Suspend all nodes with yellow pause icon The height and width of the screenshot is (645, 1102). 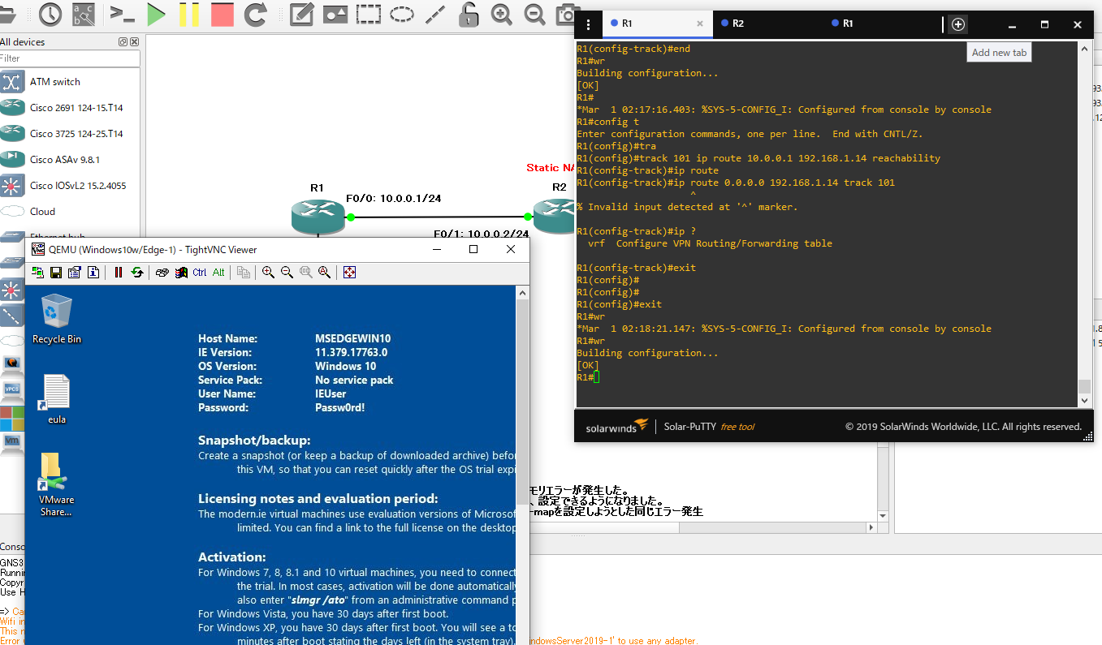point(189,13)
